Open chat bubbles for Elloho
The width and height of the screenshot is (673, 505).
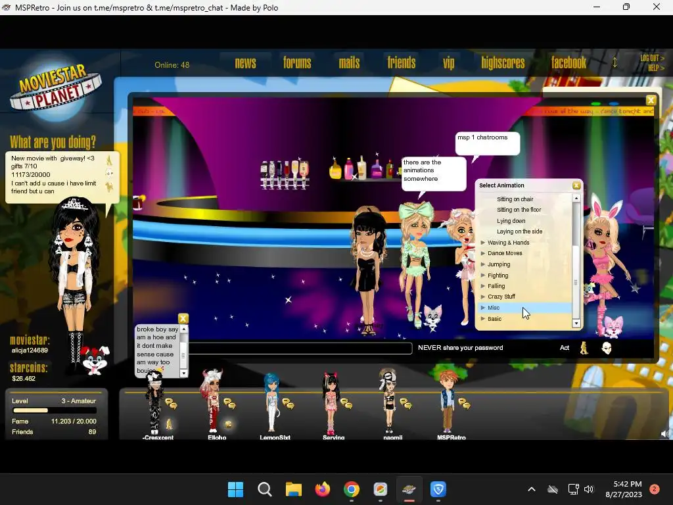click(x=229, y=404)
